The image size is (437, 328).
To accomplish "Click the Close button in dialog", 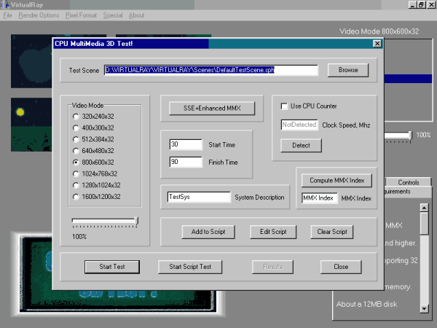I will point(341,267).
